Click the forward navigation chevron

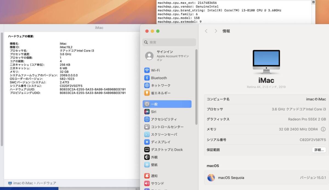(x=216, y=31)
